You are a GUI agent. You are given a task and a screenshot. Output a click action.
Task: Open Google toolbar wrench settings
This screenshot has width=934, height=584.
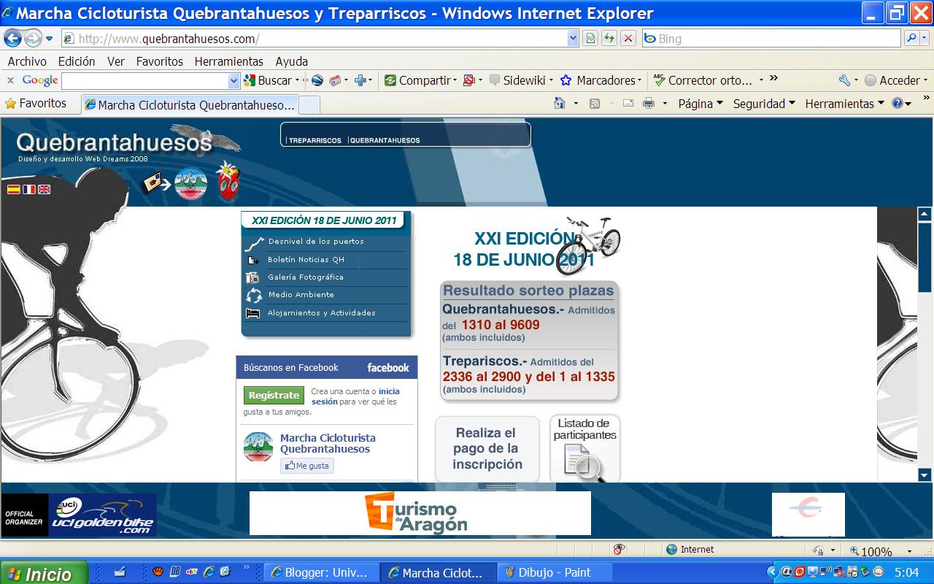[x=844, y=80]
